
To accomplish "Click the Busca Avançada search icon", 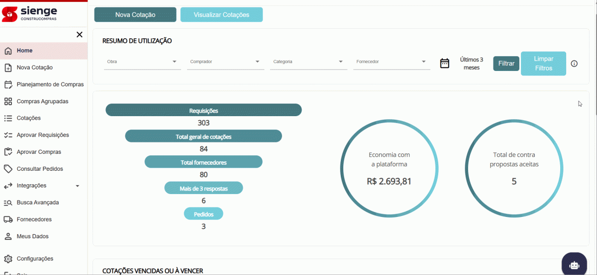I will pos(8,203).
